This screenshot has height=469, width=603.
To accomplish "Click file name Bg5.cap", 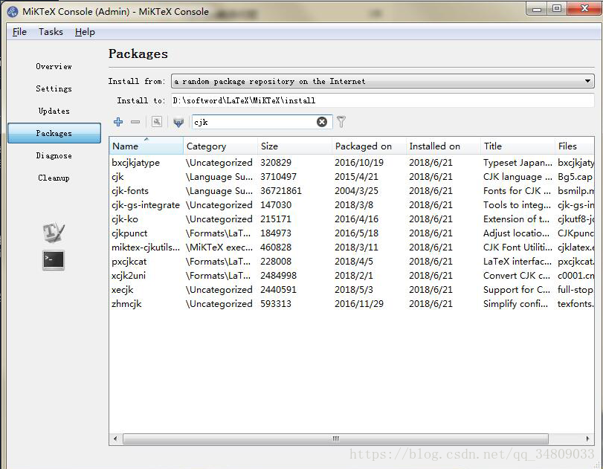I will coord(575,177).
